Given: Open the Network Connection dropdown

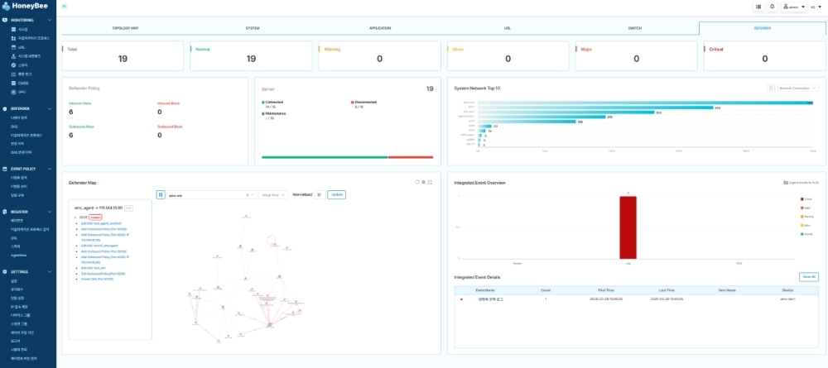Looking at the screenshot, I should pos(797,88).
